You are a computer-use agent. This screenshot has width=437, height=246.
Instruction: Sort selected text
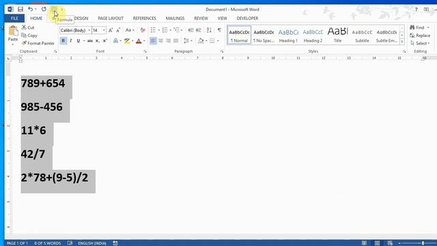(209, 30)
